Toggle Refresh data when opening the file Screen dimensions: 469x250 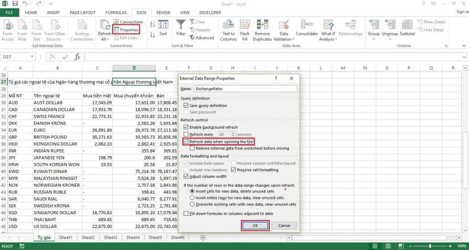(186, 141)
